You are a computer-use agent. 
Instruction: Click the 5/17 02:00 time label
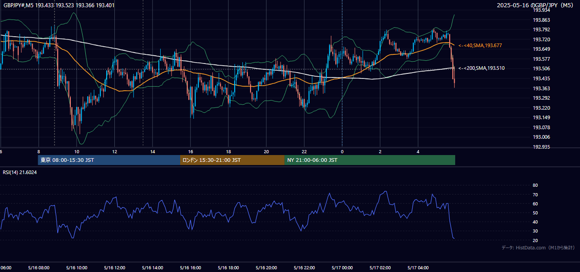pyautogui.click(x=380, y=268)
